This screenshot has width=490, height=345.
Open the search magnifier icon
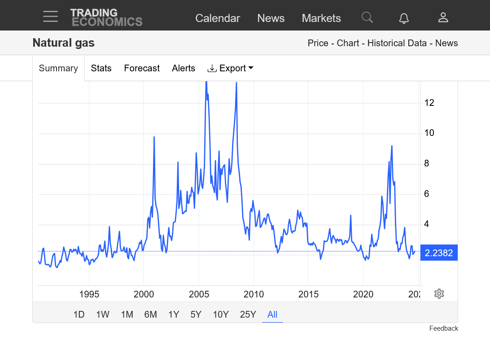coord(367,17)
